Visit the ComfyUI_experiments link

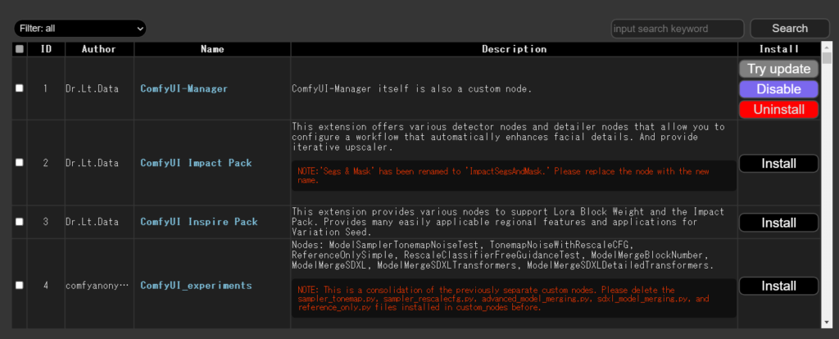pos(196,285)
